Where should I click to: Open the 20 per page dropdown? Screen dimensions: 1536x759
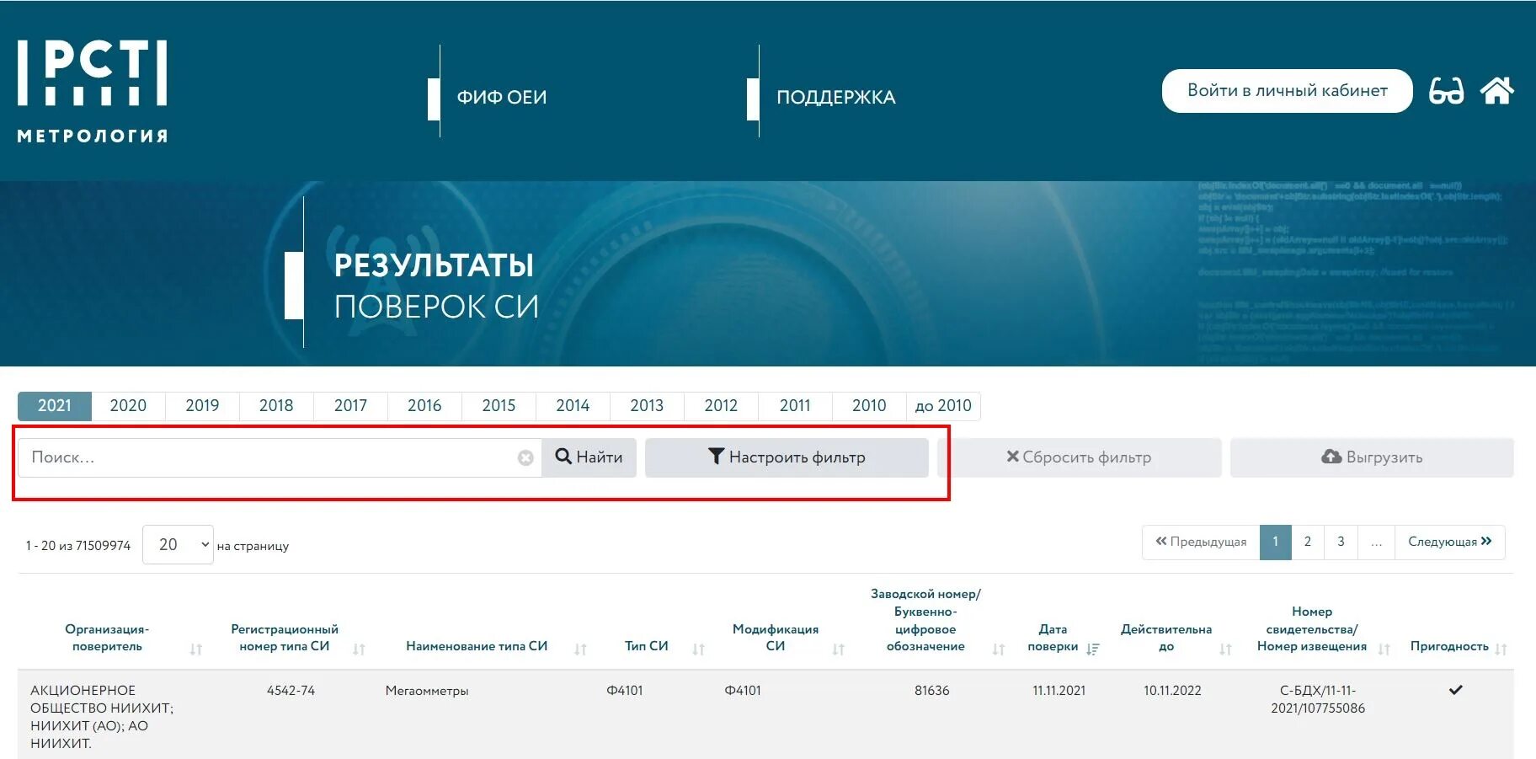pos(178,545)
